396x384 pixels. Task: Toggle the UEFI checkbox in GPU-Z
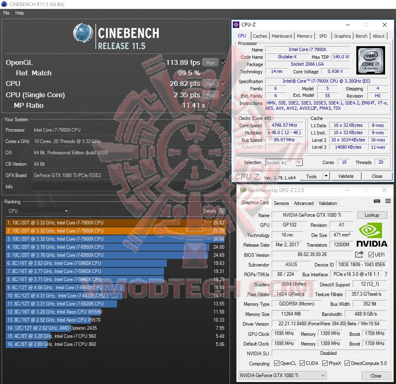click(x=371, y=255)
